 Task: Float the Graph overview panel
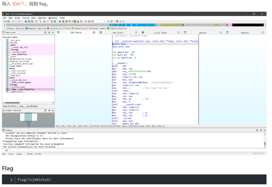49,110
